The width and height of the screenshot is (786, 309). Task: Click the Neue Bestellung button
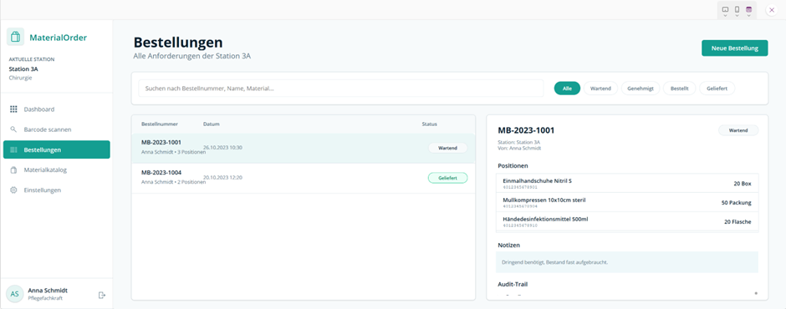pos(734,48)
